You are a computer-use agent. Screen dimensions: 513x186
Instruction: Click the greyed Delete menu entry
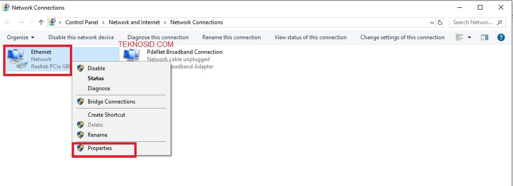coord(122,124)
